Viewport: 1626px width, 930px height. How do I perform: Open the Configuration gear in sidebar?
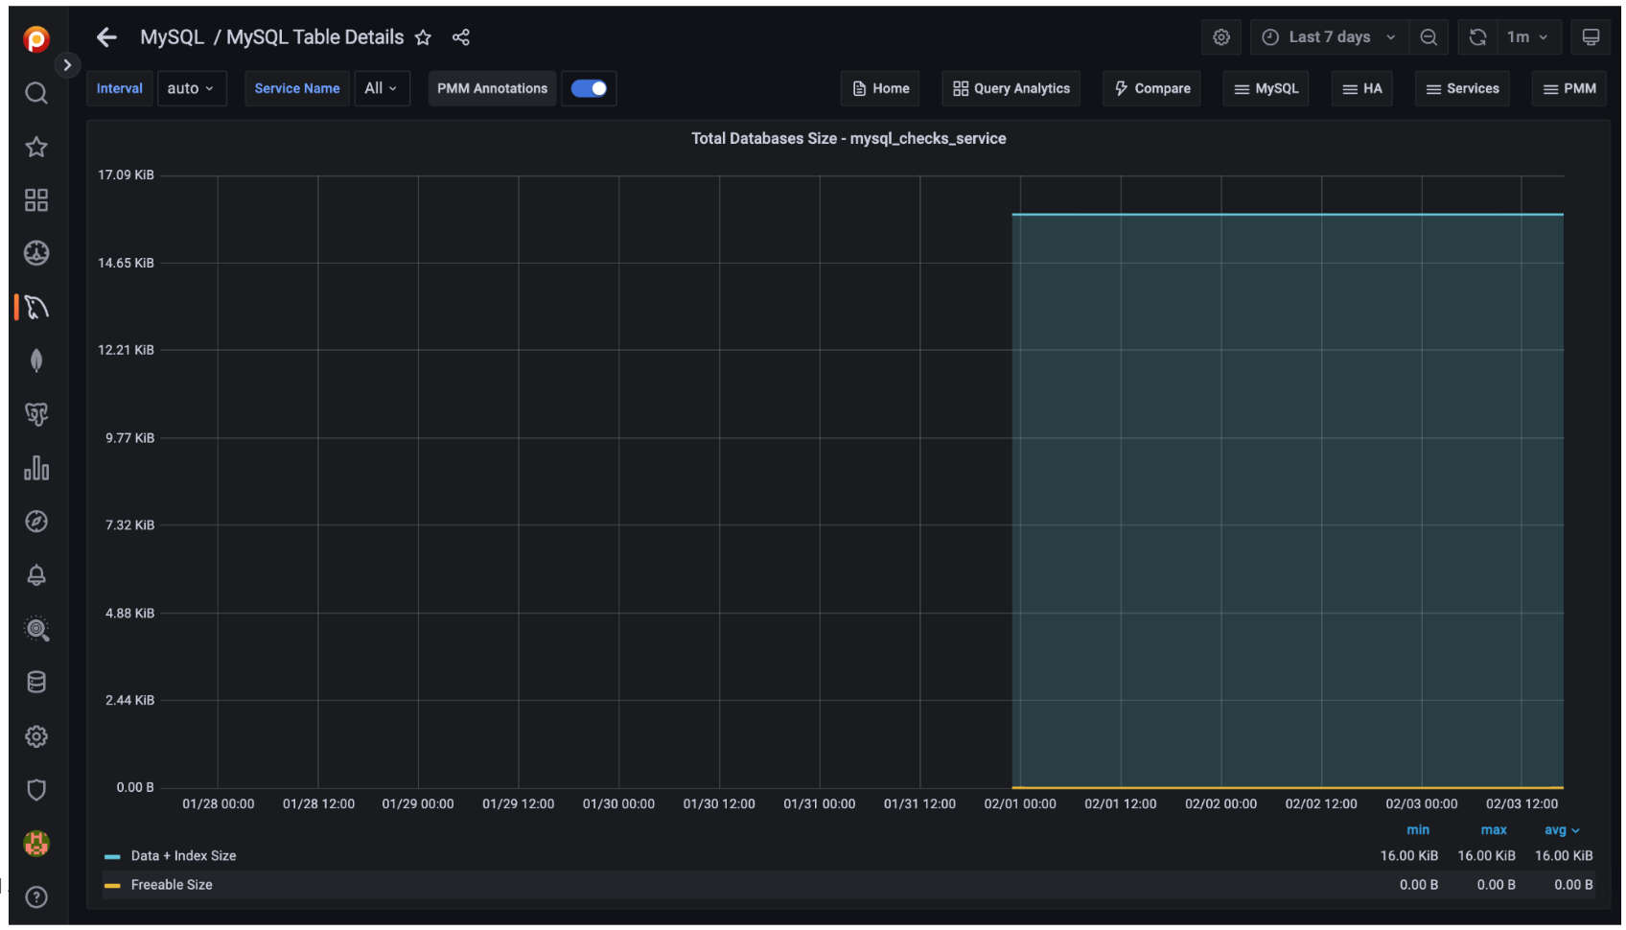tap(36, 736)
